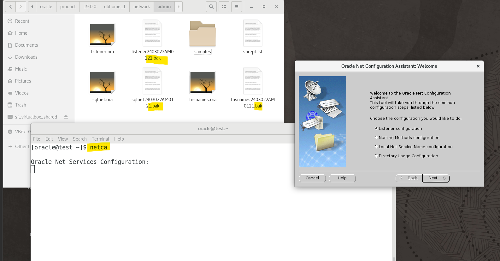Select Naming Methods configuration option
Screen dimensions: 500x261
click(407, 137)
